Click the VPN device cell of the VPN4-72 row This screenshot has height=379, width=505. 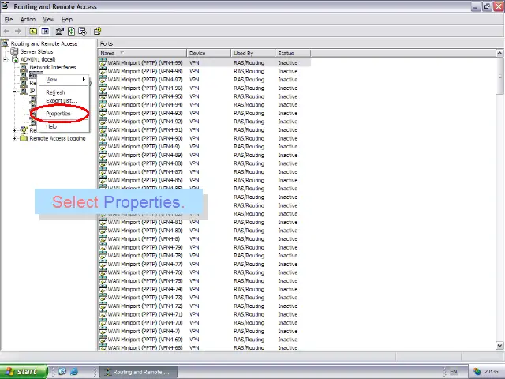194,306
